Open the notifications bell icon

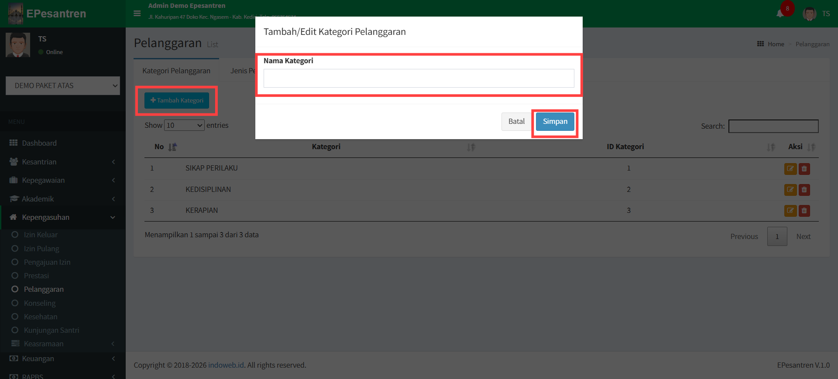click(780, 14)
